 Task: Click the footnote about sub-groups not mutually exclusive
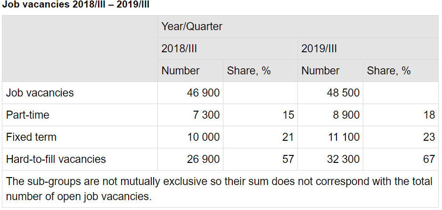pos(220,189)
